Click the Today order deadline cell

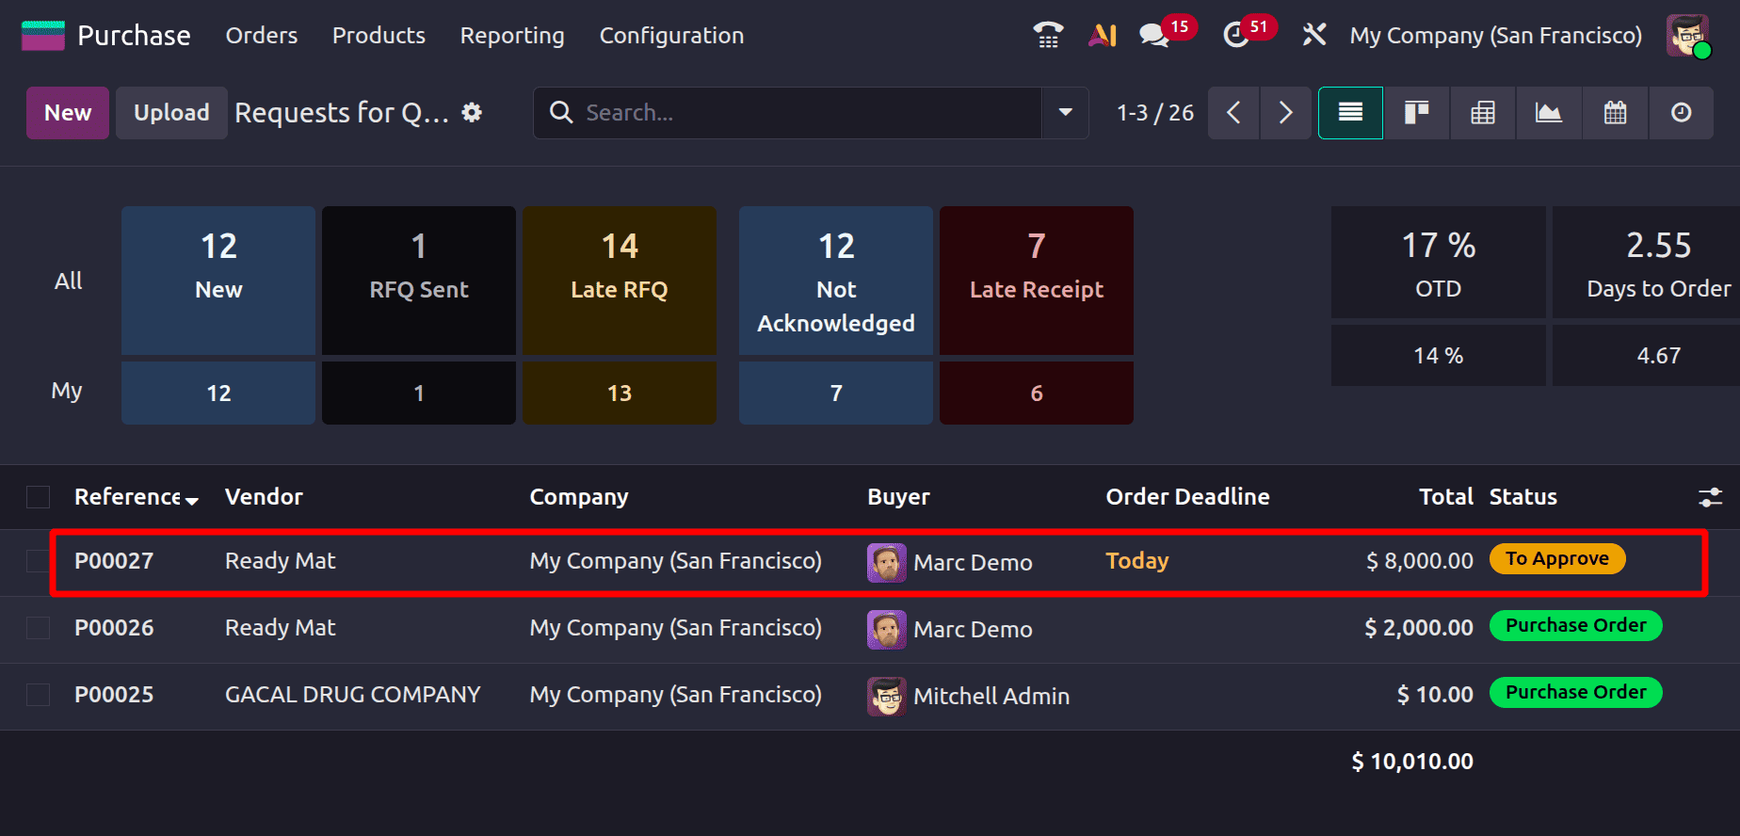pos(1136,561)
